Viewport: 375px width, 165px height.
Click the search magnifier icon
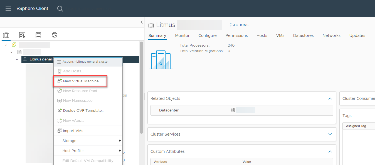tap(60, 9)
